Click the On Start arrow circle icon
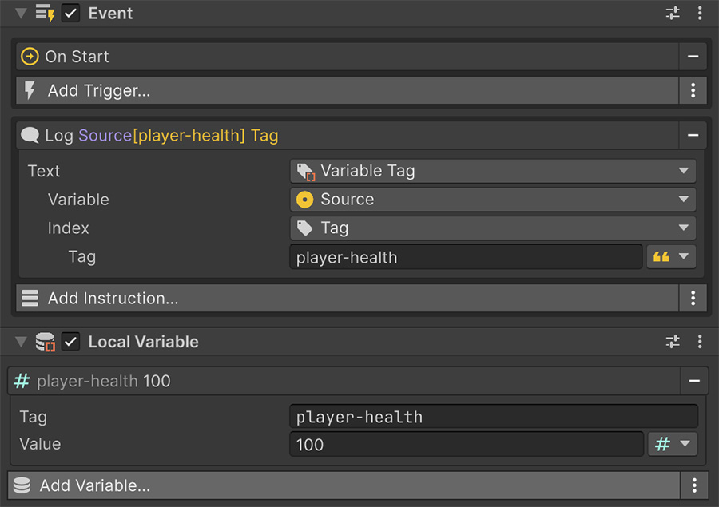Image resolution: width=719 pixels, height=507 pixels. point(30,57)
